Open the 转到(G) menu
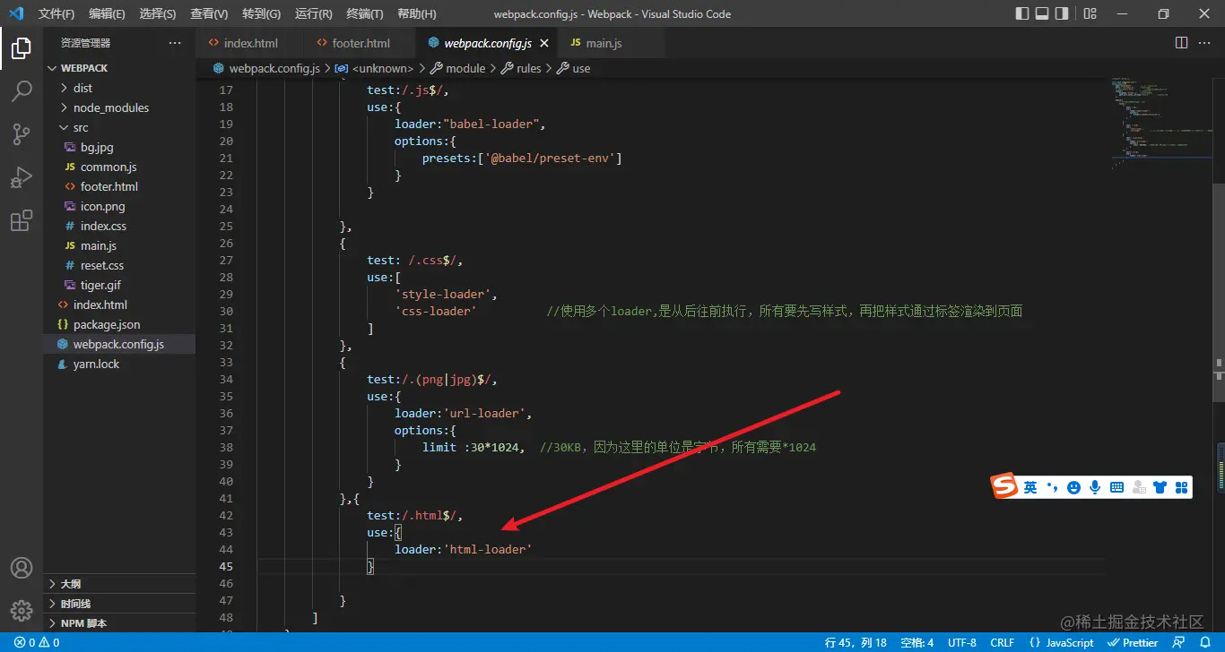Viewport: 1225px width, 652px height. (x=261, y=13)
